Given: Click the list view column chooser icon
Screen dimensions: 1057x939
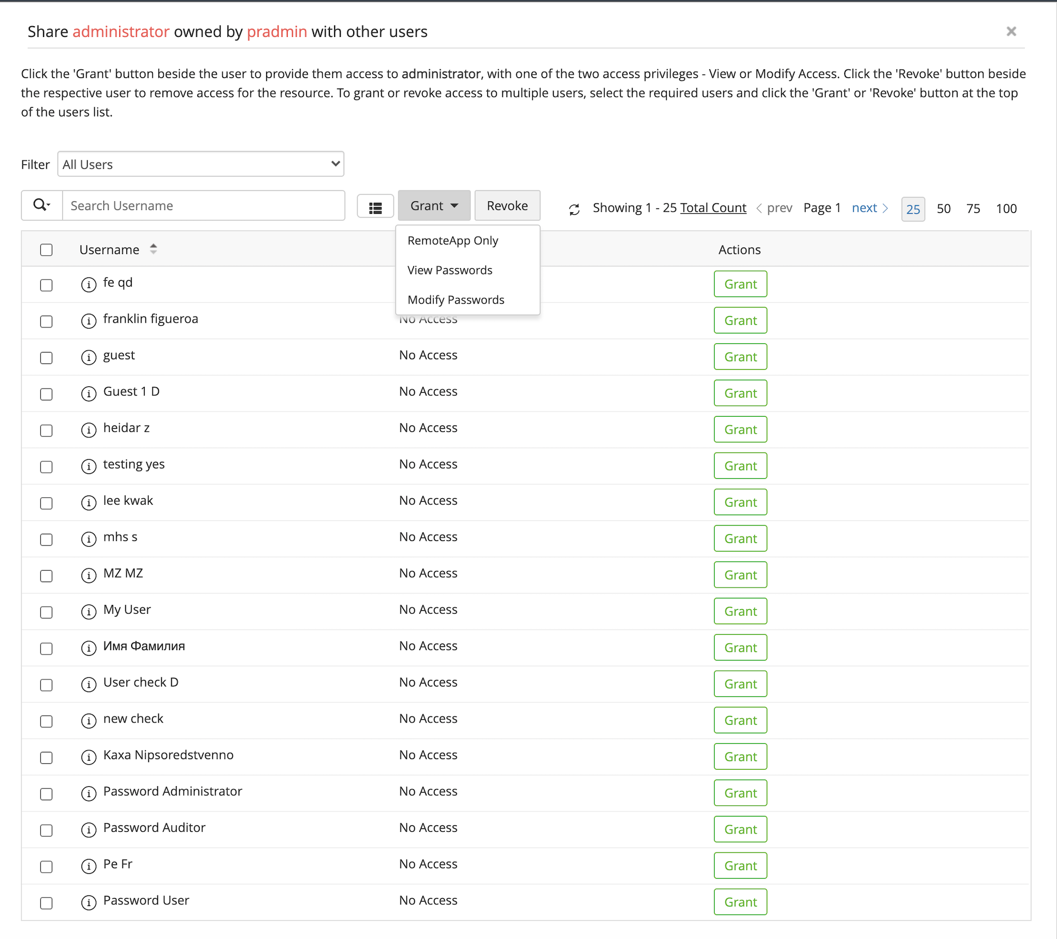Looking at the screenshot, I should [375, 207].
